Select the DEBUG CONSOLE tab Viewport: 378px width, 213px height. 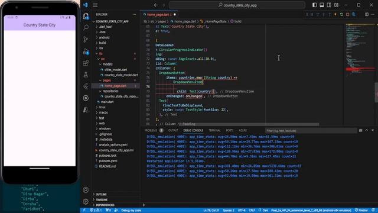pyautogui.click(x=193, y=130)
